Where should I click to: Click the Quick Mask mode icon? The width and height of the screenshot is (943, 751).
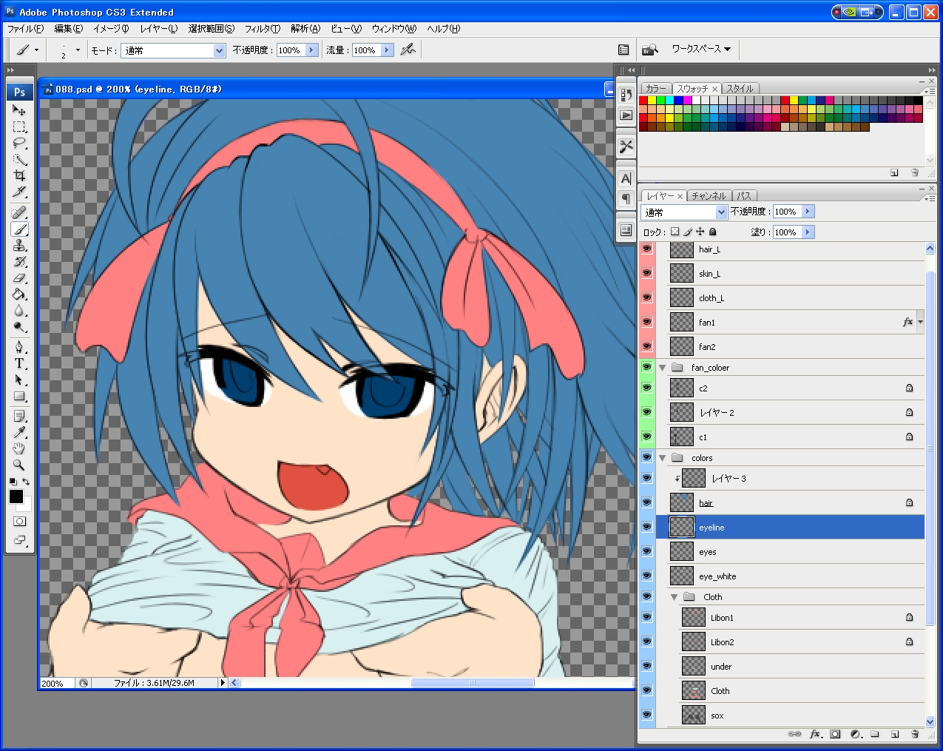click(19, 521)
